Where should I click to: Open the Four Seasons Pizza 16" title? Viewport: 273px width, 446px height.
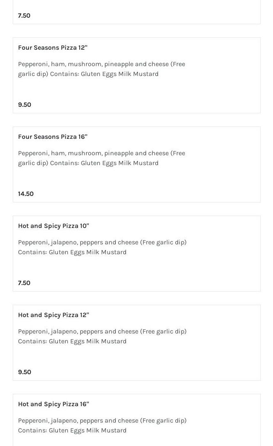(x=53, y=137)
